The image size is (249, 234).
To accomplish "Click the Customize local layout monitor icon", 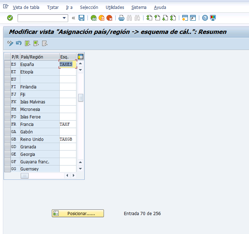I will coord(213,18).
